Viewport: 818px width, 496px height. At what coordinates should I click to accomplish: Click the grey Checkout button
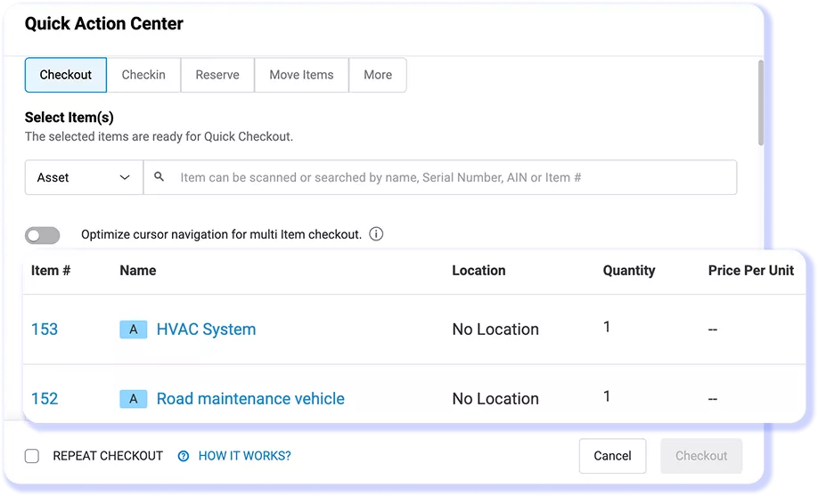click(x=701, y=456)
